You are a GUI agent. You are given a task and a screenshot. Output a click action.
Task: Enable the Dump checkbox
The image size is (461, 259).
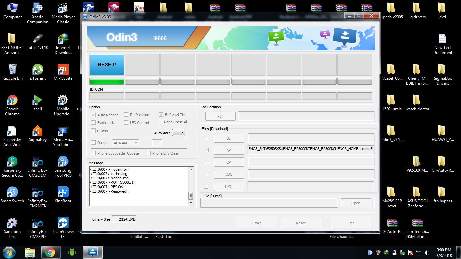[x=93, y=143]
